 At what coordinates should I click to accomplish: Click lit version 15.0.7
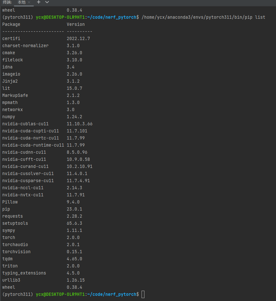pos(74,88)
